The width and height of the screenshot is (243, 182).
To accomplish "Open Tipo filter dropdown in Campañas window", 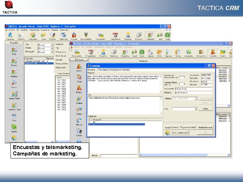I will point(52,45).
